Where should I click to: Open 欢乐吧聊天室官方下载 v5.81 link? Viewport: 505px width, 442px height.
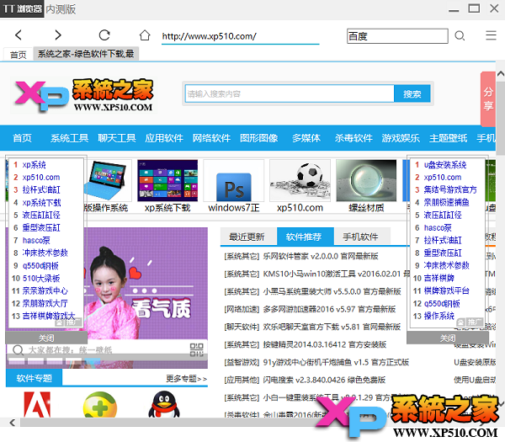332,328
